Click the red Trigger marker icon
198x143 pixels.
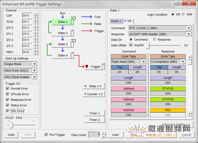pos(87,66)
